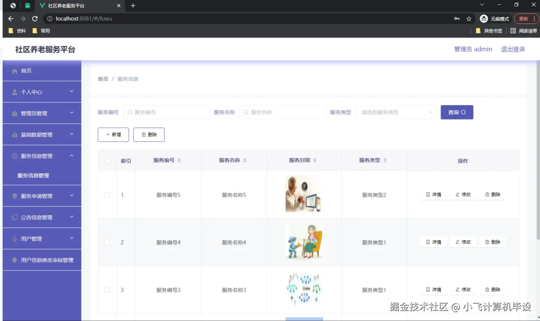
Task: Click the 查询 search button
Action: coord(456,112)
